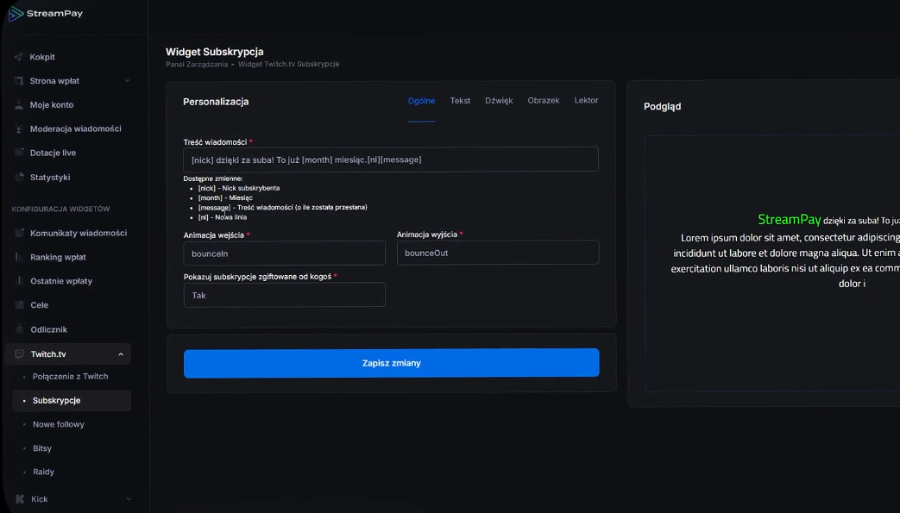Image resolution: width=900 pixels, height=513 pixels.
Task: Click the Twitch.tv chat icon
Action: [20, 354]
